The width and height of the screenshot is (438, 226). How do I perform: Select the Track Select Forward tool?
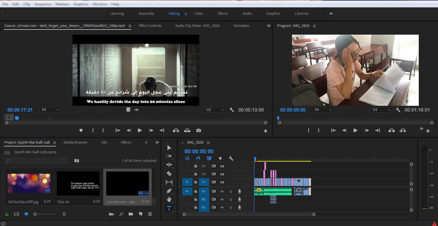(169, 156)
